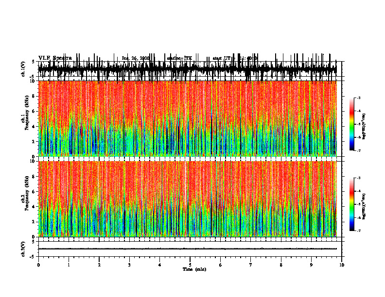Click the 'ch.1(V)' waveform axis label

[23, 69]
